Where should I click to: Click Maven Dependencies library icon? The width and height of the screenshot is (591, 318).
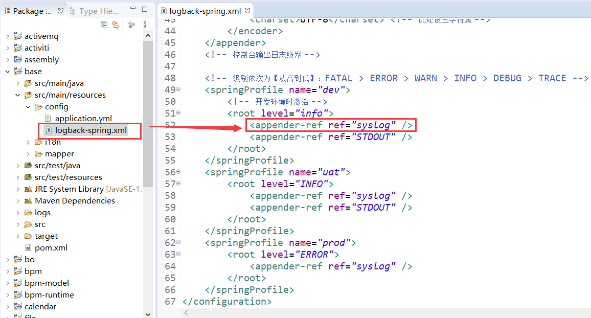click(x=28, y=201)
